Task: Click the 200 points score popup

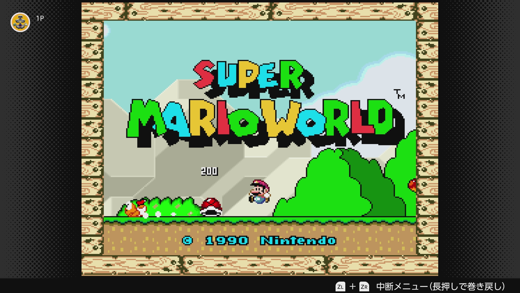Action: click(x=209, y=171)
